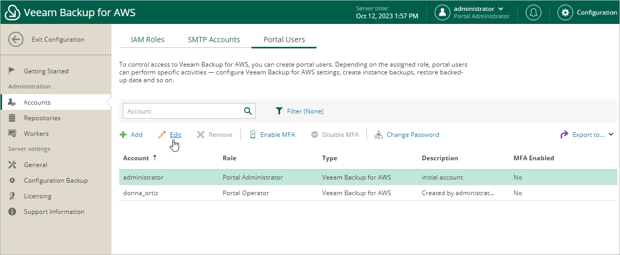Click the Configuration gear icon
Viewport: 620px width, 255px height.
(x=565, y=12)
